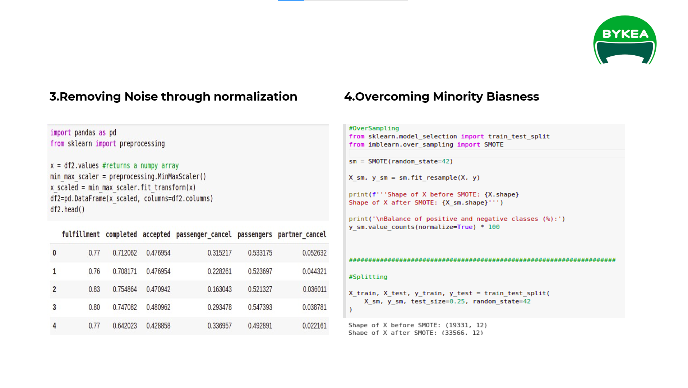Click the 'test_size=0.25, random_state=42' code line

point(447,301)
